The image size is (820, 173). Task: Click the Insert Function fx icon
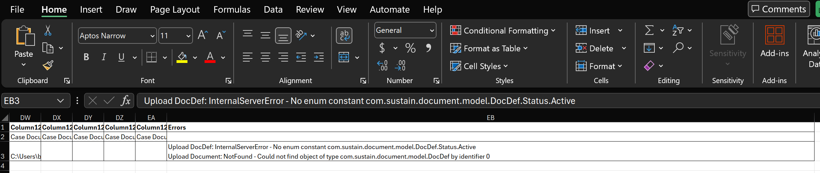[x=126, y=101]
